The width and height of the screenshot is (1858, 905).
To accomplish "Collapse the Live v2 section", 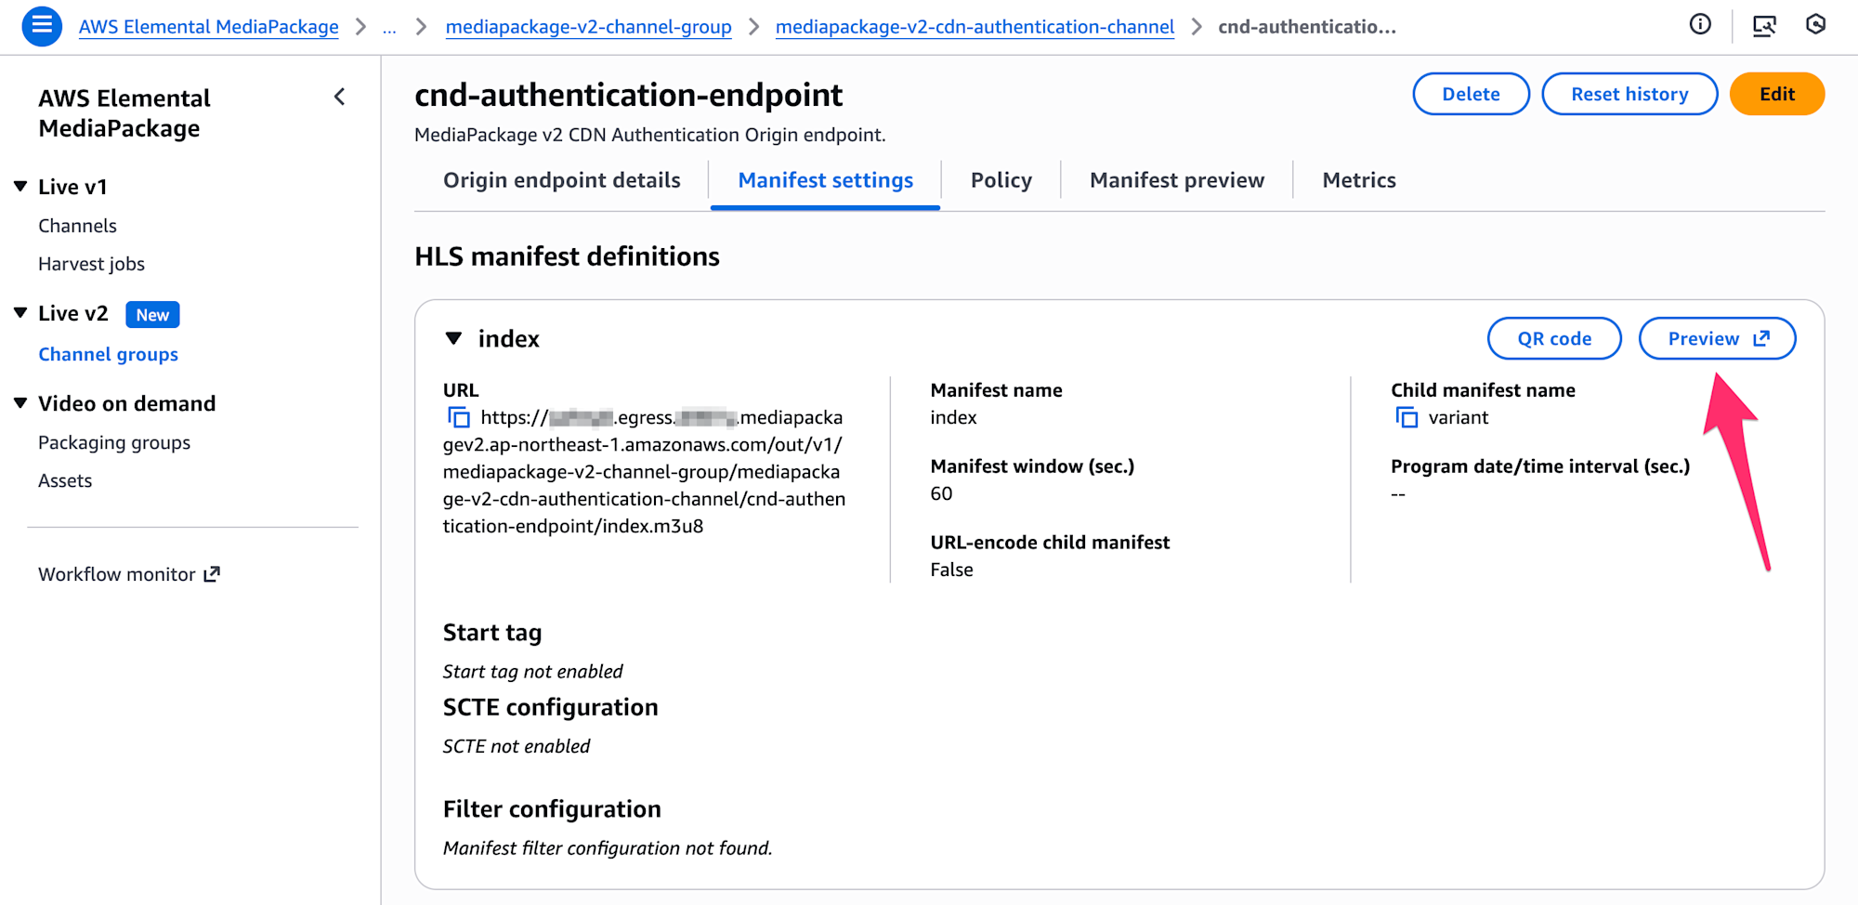I will 20,313.
